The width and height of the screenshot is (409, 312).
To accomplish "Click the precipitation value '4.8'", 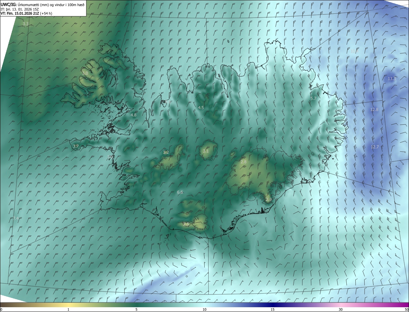I will [134, 115].
